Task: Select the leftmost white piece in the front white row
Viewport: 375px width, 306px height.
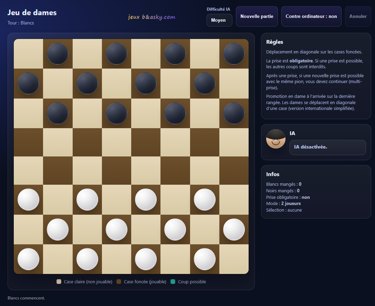Action: tap(28, 200)
